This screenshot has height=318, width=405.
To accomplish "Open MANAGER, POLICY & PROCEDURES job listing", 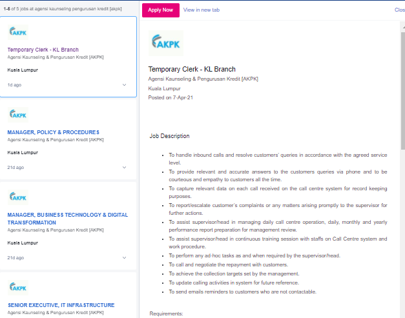I will click(x=53, y=132).
